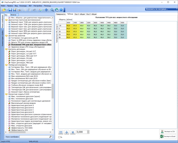Image resolution: width=178 pixels, height=143 pixels.
Task: Open the Настройки menu
Action: tap(38, 6)
